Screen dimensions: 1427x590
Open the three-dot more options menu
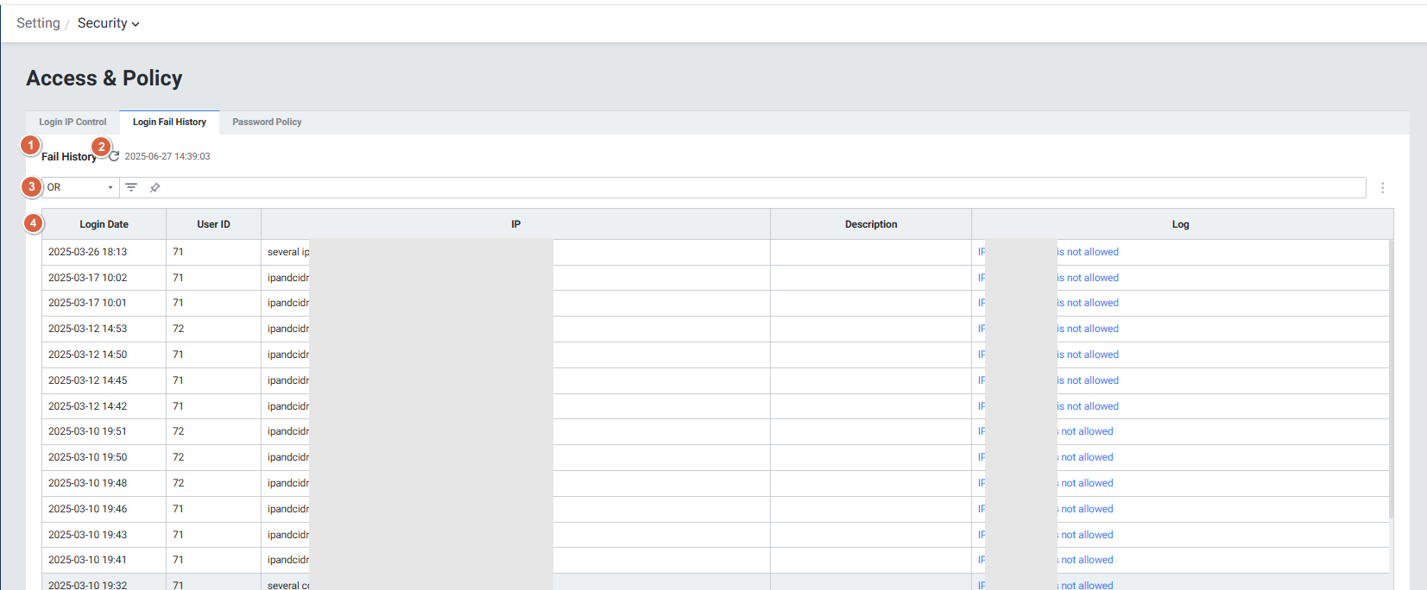coord(1382,187)
